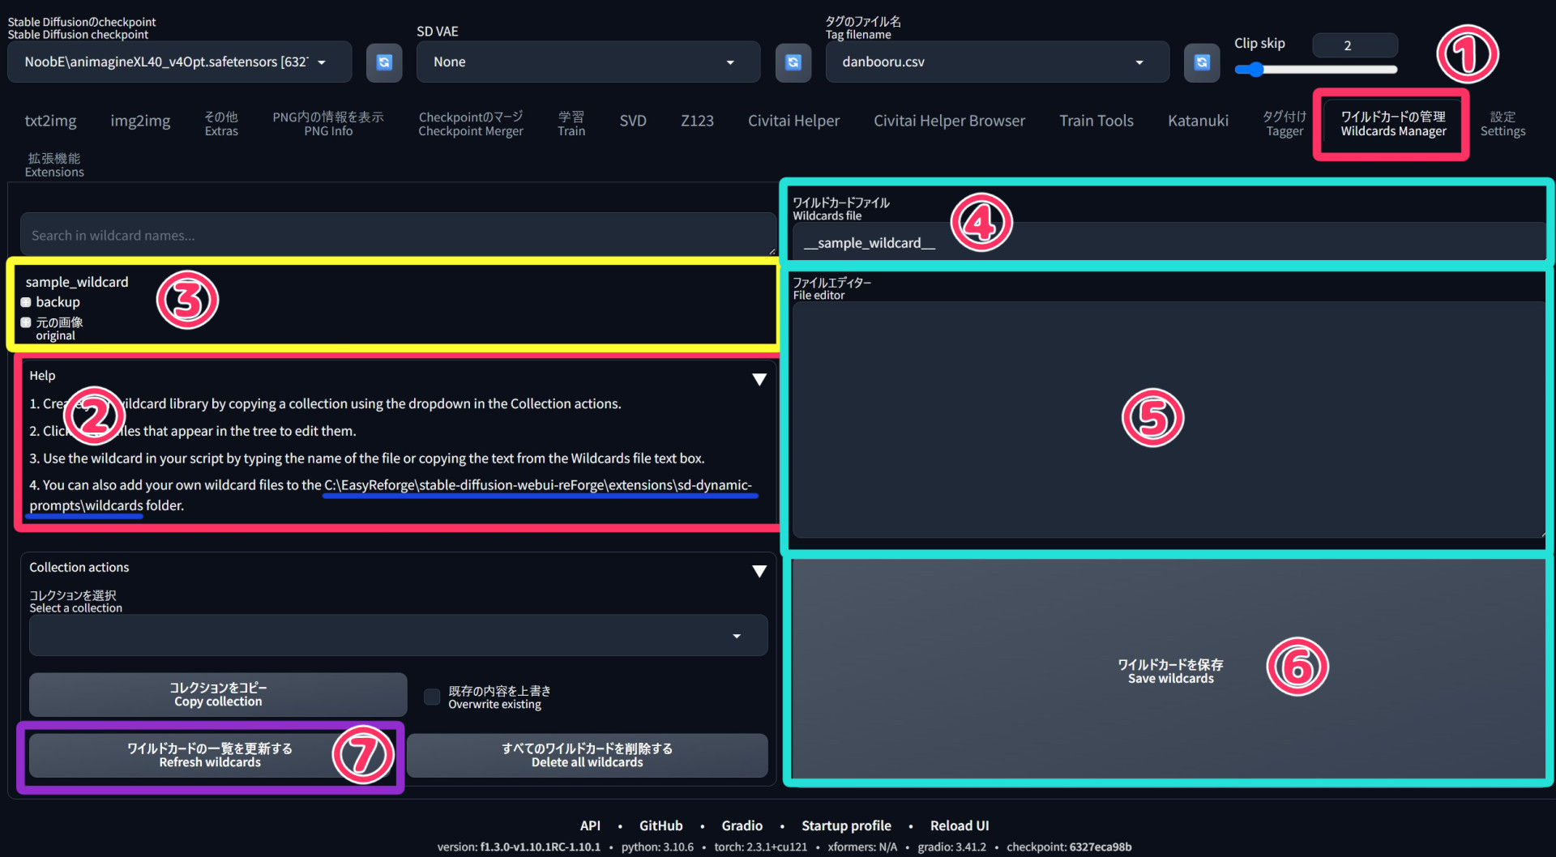The image size is (1556, 857).
Task: Open the PNG Info tab
Action: pos(328,123)
